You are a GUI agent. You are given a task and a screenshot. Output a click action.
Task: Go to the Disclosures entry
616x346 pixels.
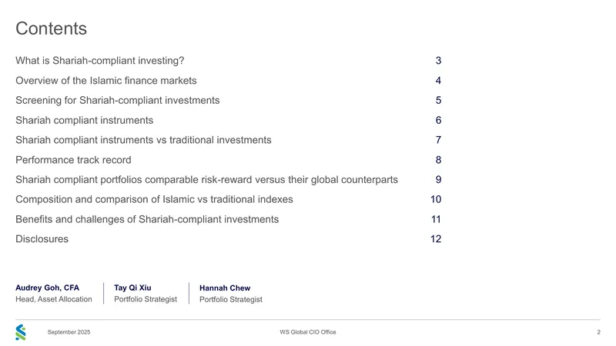tap(42, 239)
